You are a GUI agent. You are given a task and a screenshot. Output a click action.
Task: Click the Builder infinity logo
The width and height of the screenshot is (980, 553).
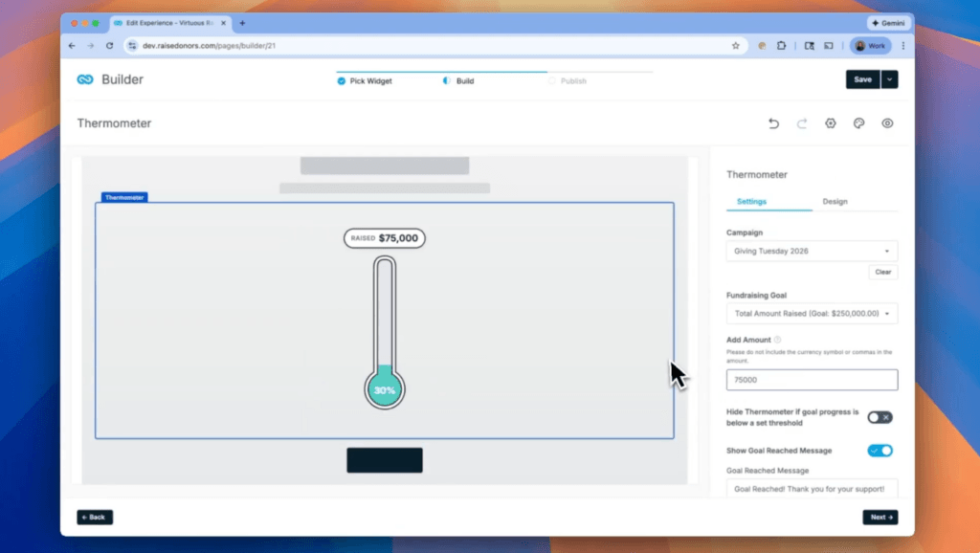point(85,79)
